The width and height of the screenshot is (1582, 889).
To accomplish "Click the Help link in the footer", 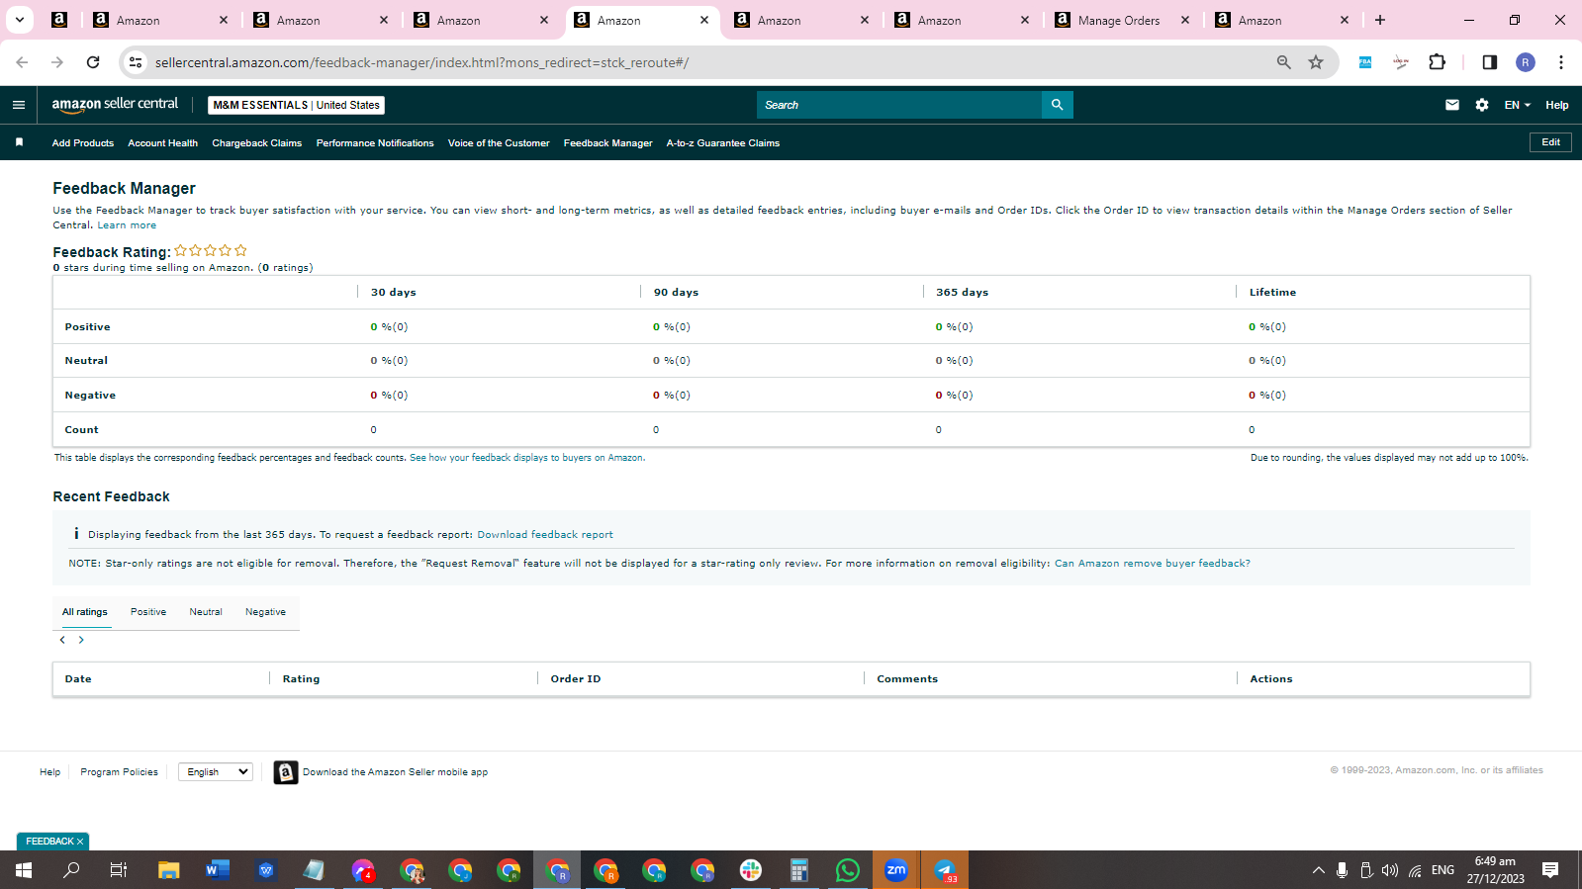I will 50,772.
